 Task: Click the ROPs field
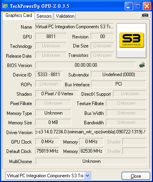(49, 84)
